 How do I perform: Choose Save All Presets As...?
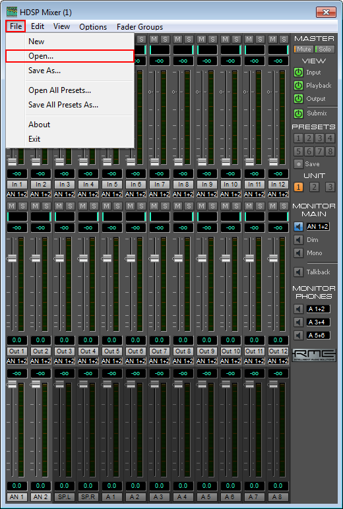(x=70, y=105)
